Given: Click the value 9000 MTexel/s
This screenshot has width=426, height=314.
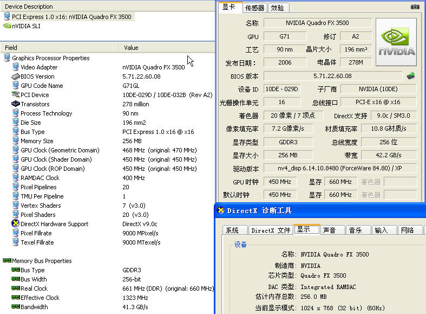Looking at the screenshot, I should 141,242.
